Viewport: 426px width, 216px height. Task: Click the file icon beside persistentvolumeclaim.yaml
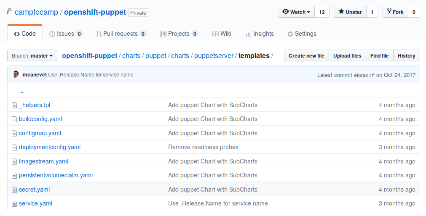pyautogui.click(x=14, y=176)
